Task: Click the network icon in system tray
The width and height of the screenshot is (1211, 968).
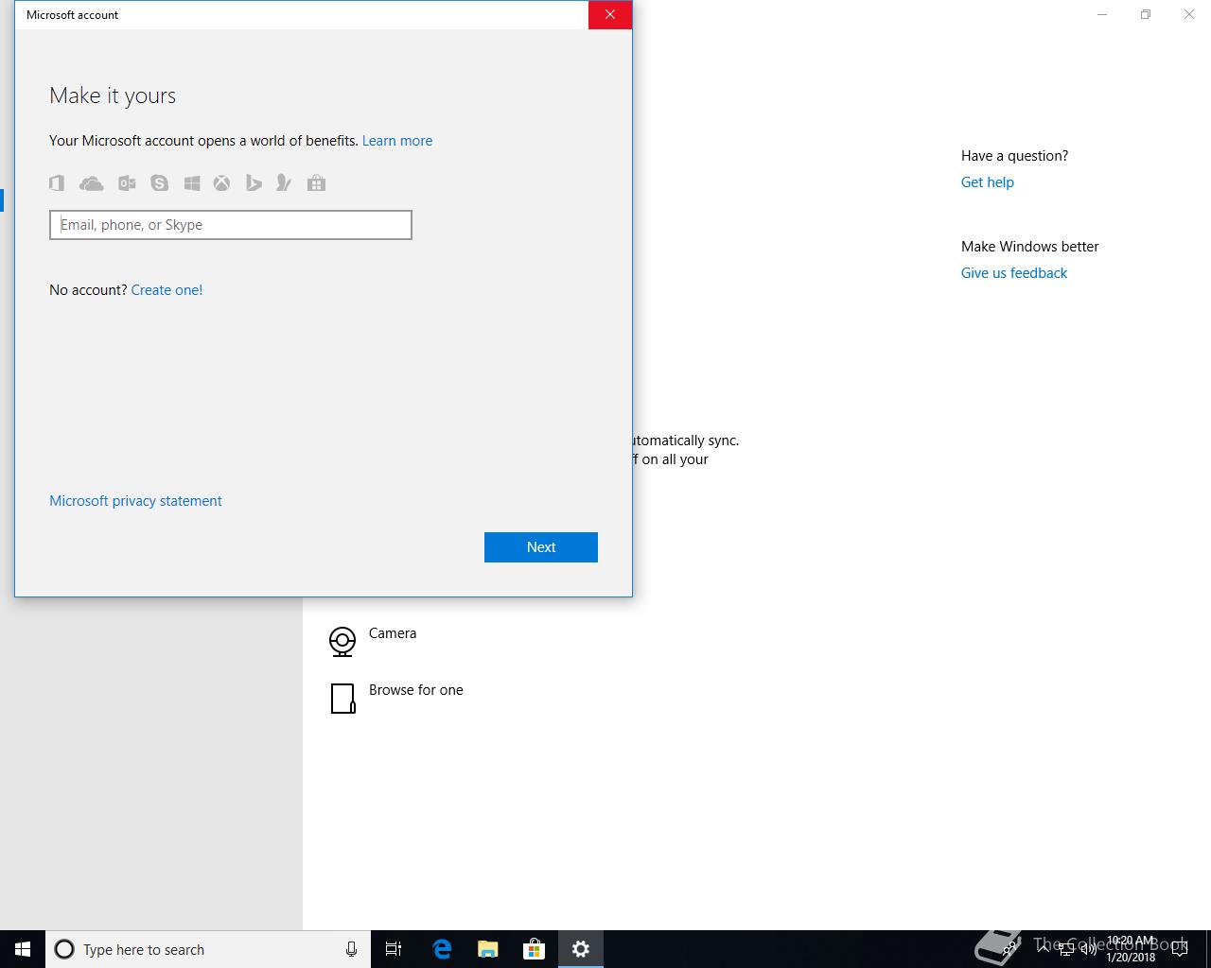Action: point(1066,949)
